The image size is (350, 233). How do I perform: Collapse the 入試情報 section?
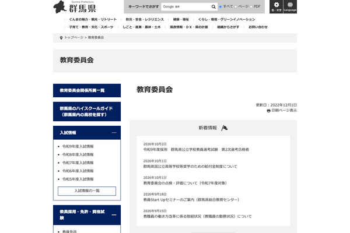click(114, 133)
